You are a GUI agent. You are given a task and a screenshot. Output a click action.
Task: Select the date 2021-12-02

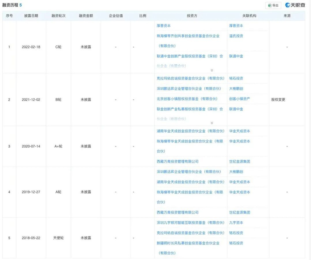(x=31, y=100)
